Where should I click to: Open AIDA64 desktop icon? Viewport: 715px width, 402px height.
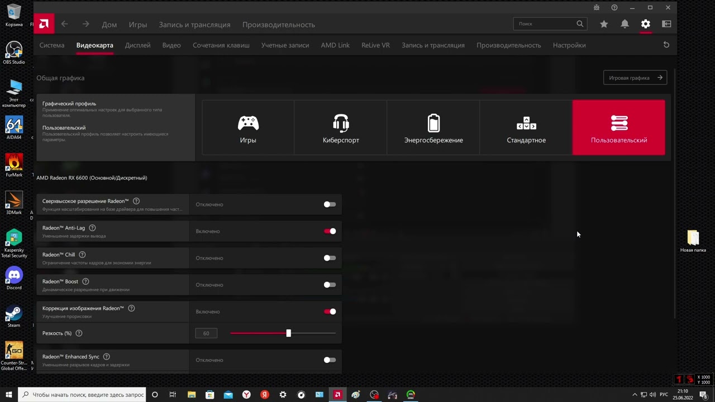pyautogui.click(x=14, y=128)
